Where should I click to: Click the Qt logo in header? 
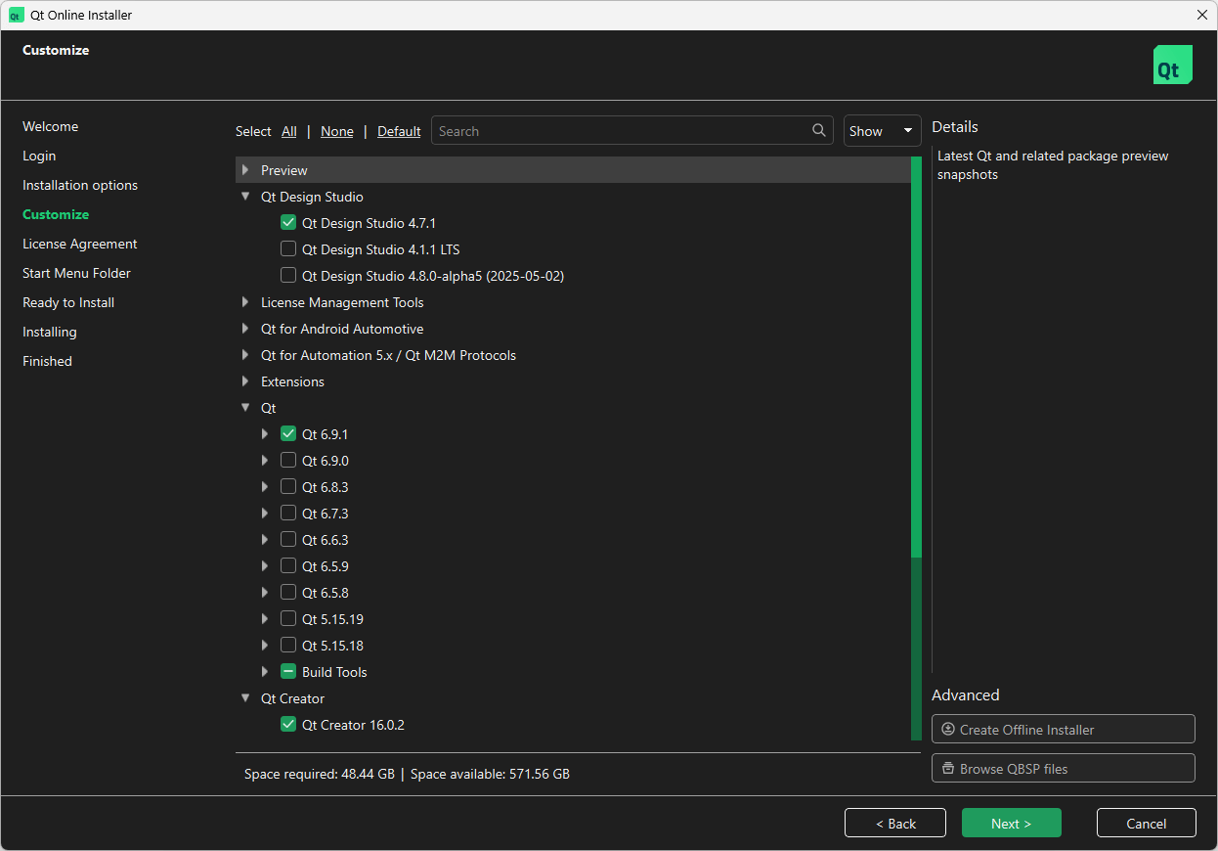coord(1172,65)
